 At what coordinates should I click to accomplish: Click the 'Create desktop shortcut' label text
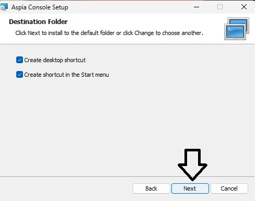coord(55,60)
